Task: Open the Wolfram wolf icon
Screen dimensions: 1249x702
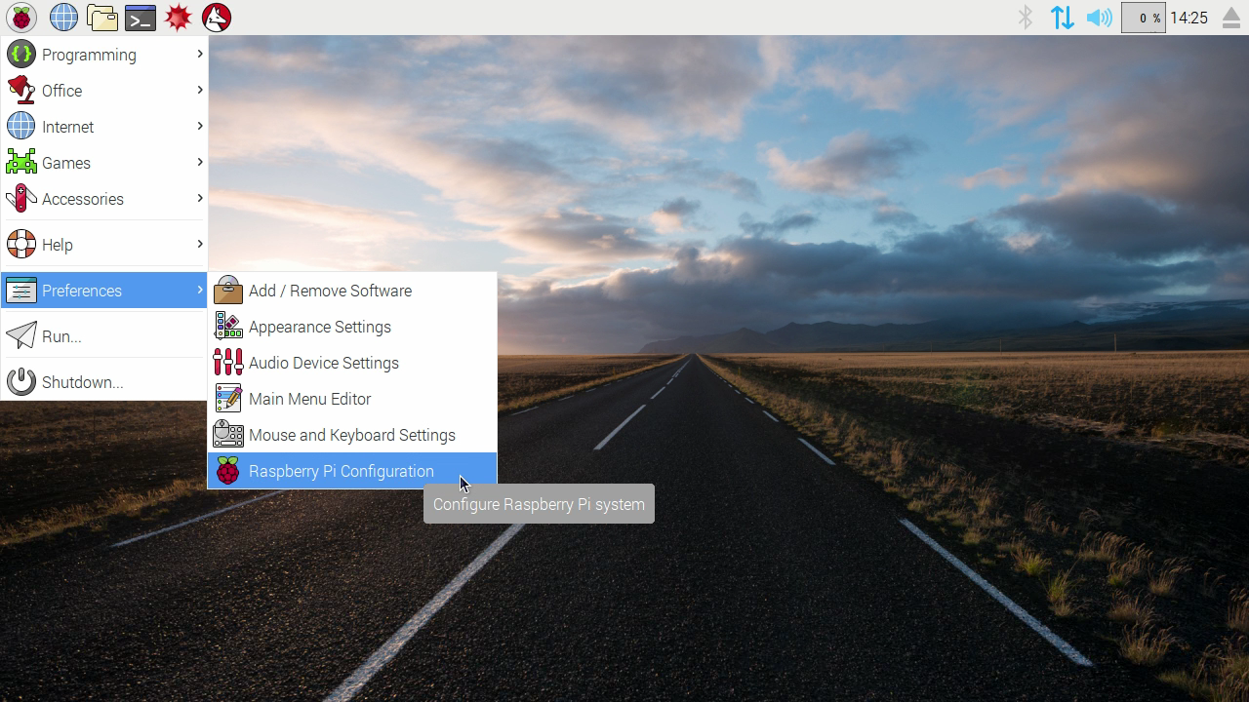Action: 216,18
